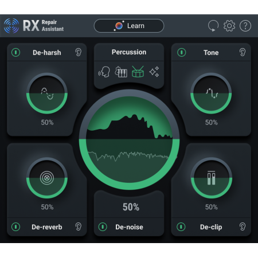Image resolution: width=258 pixels, height=258 pixels.
Task: Solo De-harsh with its ear icon
Action: click(x=79, y=52)
